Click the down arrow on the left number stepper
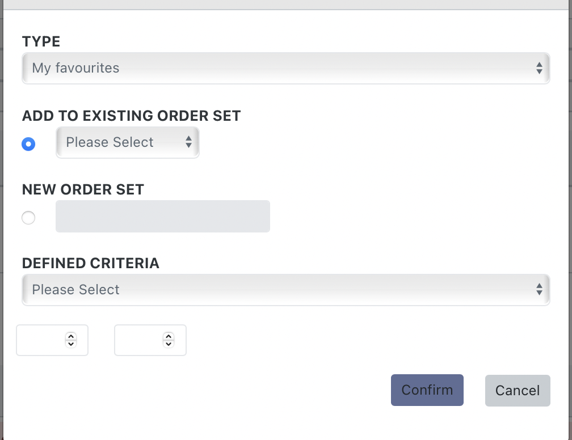The image size is (572, 440). coord(71,344)
